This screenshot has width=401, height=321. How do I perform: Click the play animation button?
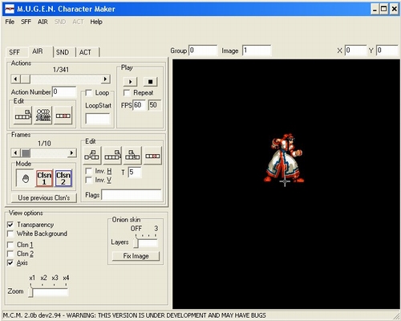(x=130, y=82)
